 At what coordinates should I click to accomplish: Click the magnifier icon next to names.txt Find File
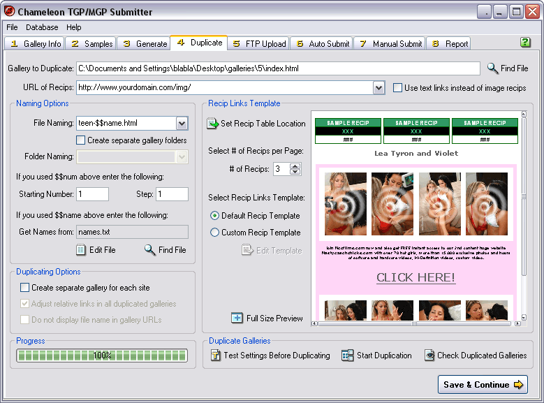coord(150,250)
